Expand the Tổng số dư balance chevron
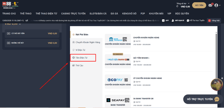 (x=188, y=3)
